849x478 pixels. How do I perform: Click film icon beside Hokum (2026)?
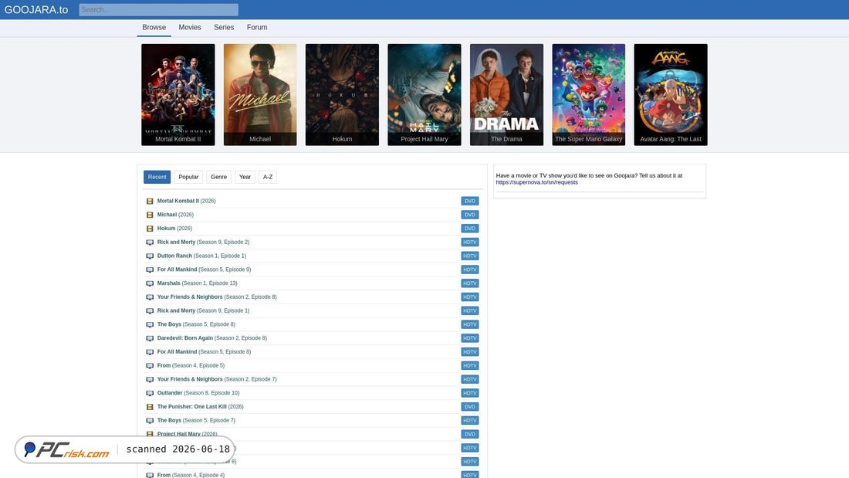click(x=150, y=229)
